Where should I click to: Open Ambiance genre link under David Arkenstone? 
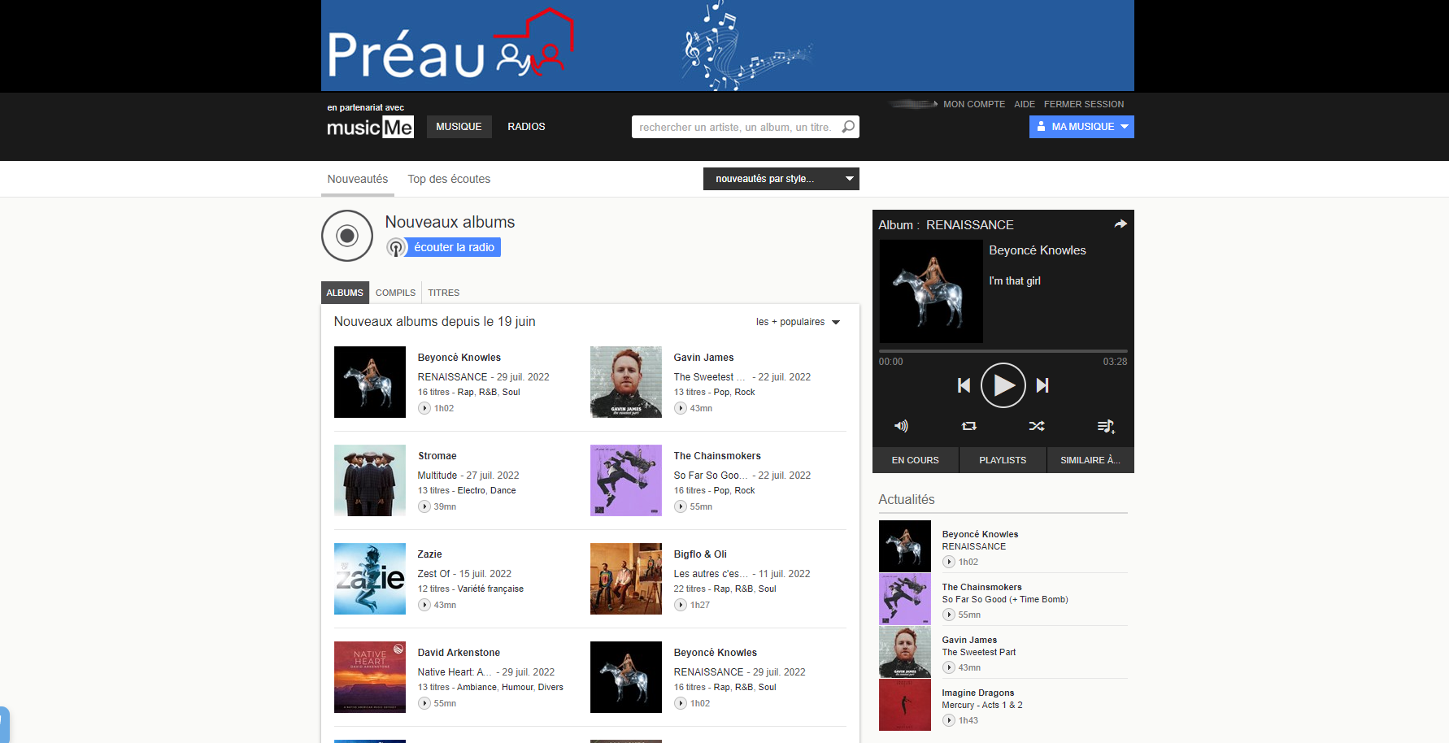point(476,687)
